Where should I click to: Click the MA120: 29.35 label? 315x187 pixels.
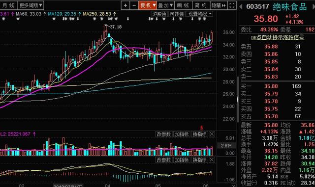[62, 14]
